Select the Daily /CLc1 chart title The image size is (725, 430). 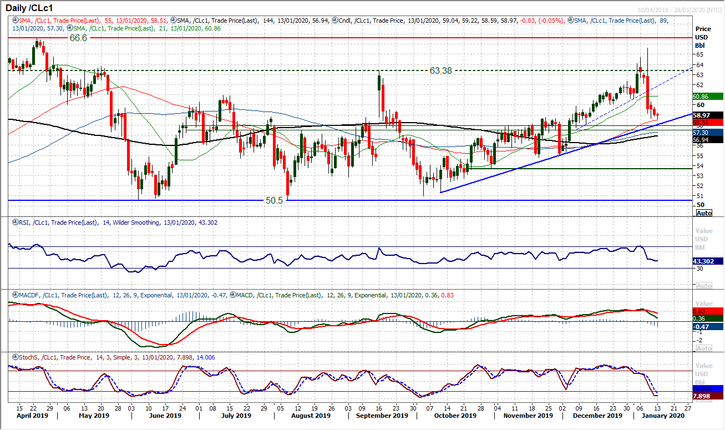click(28, 8)
